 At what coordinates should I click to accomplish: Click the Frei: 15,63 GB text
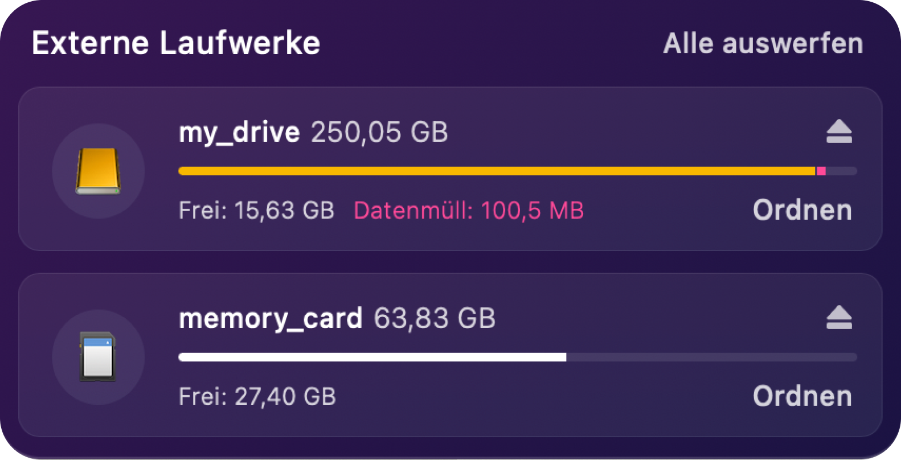coord(256,211)
